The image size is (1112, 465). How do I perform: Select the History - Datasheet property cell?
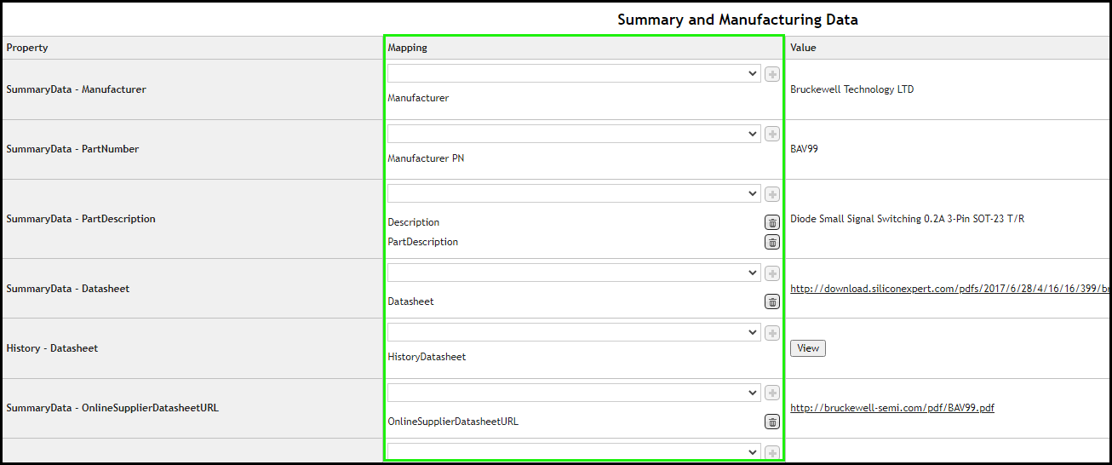pyautogui.click(x=192, y=348)
